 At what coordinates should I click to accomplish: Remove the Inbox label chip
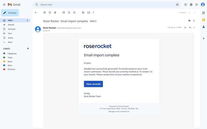pyautogui.click(x=96, y=21)
